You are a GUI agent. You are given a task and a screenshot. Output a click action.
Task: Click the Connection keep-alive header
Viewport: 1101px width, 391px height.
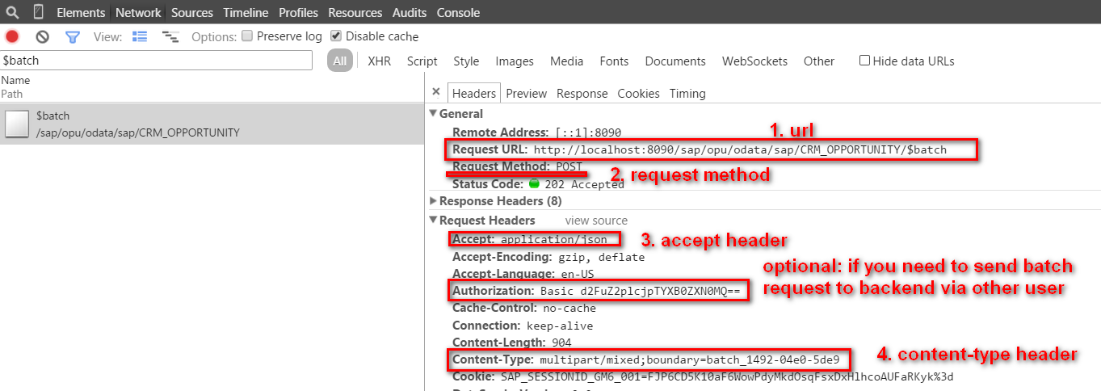pos(523,326)
